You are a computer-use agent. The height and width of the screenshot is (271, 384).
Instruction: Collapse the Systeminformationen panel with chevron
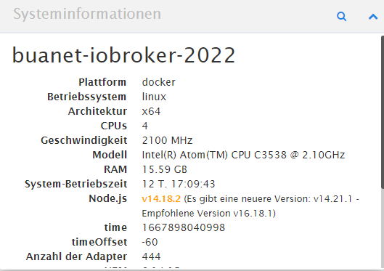click(373, 17)
